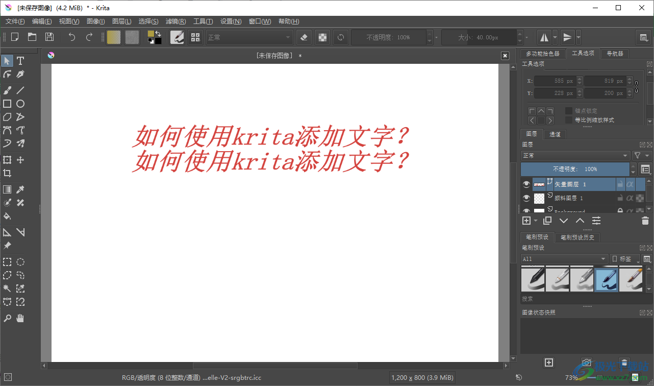
Task: Open the 滤镜(R) menu
Action: pos(175,21)
